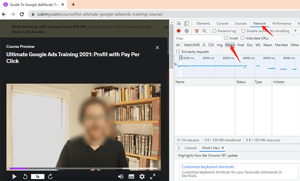Viewport: 300px width, 181px height.
Task: Filter requests by Img
Action: point(219,45)
